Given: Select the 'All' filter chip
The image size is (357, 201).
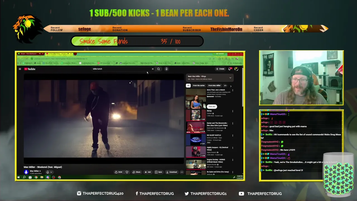Looking at the screenshot, I should [188, 86].
